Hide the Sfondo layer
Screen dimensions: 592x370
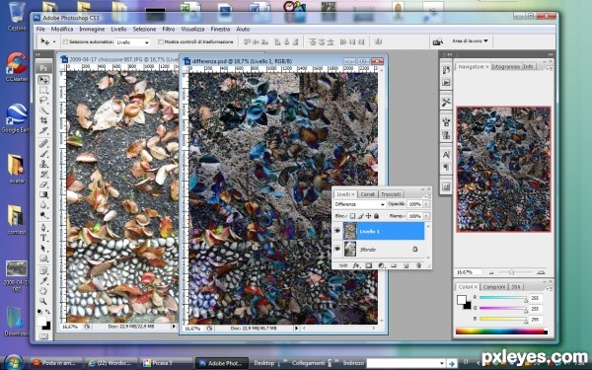pos(337,250)
